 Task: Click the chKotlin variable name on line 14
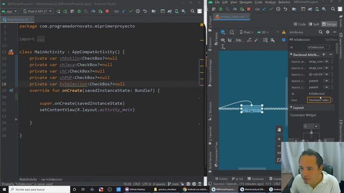(x=70, y=58)
